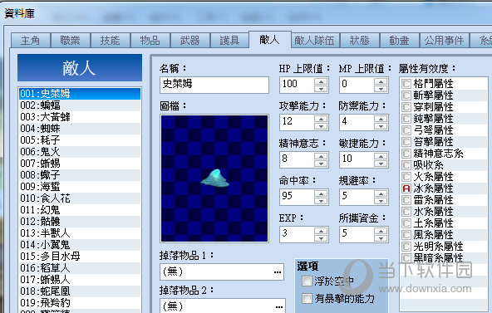Viewport: 492px width, 313px height.
Task: Open the 護具 tab
Action: pos(229,41)
